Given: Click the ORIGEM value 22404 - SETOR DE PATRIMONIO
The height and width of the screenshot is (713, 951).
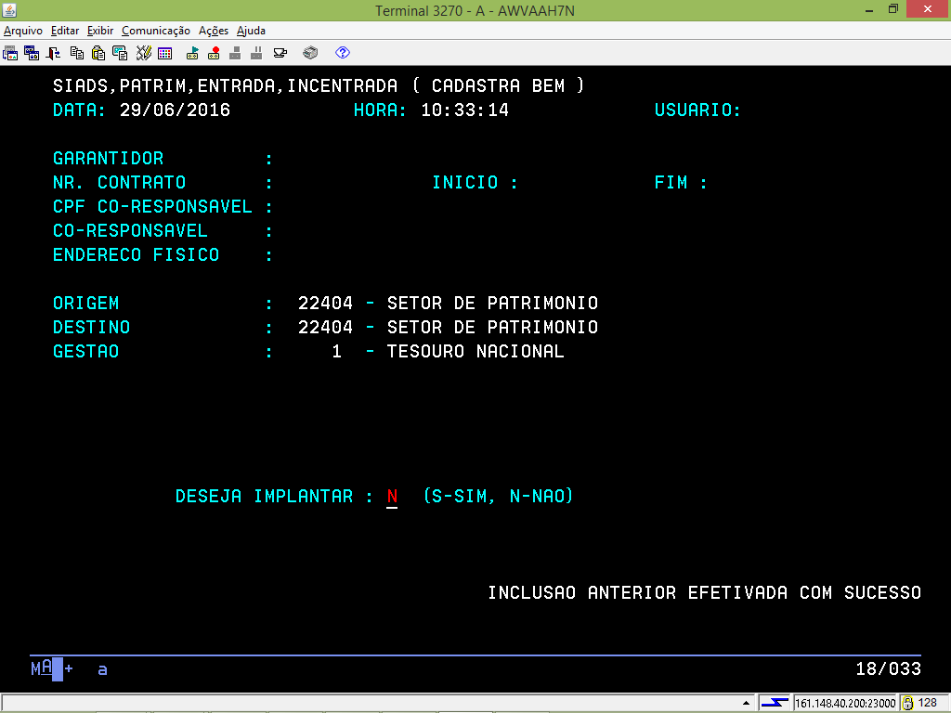Looking at the screenshot, I should 449,304.
